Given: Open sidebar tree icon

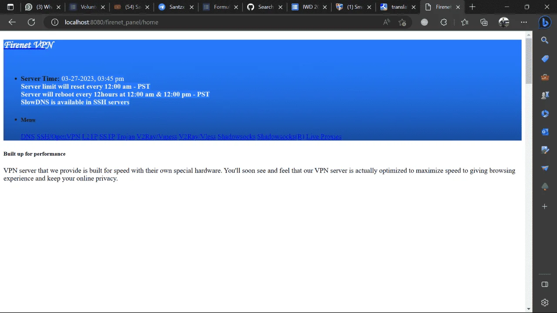Looking at the screenshot, I should coord(544,186).
